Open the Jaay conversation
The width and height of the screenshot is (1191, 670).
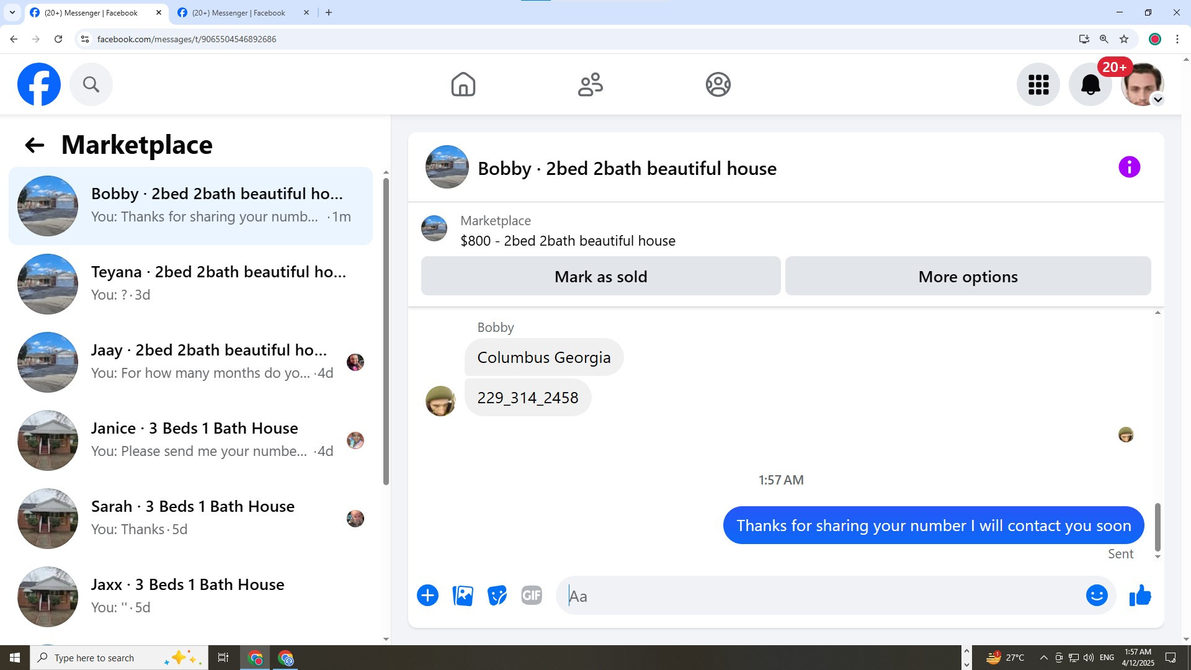pos(190,362)
